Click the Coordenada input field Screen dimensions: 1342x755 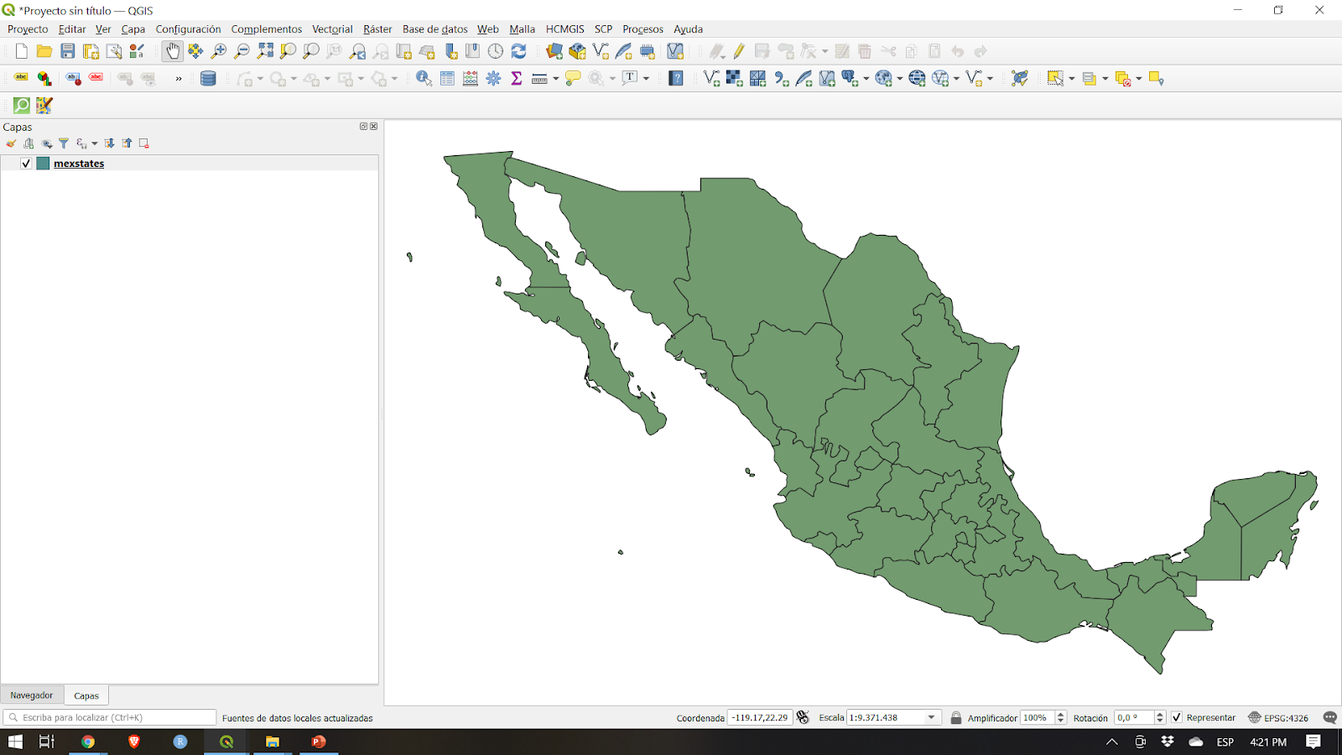coord(759,717)
